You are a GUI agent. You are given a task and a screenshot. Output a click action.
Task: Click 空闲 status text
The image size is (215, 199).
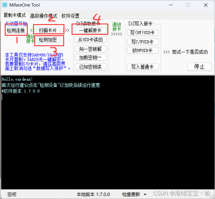(12, 194)
